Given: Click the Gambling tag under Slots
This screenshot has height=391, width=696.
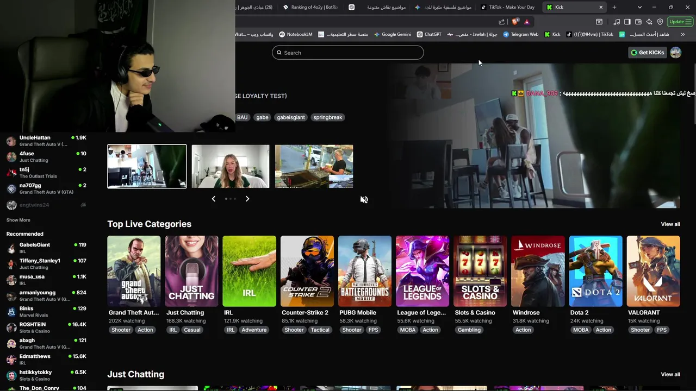Looking at the screenshot, I should point(469,330).
